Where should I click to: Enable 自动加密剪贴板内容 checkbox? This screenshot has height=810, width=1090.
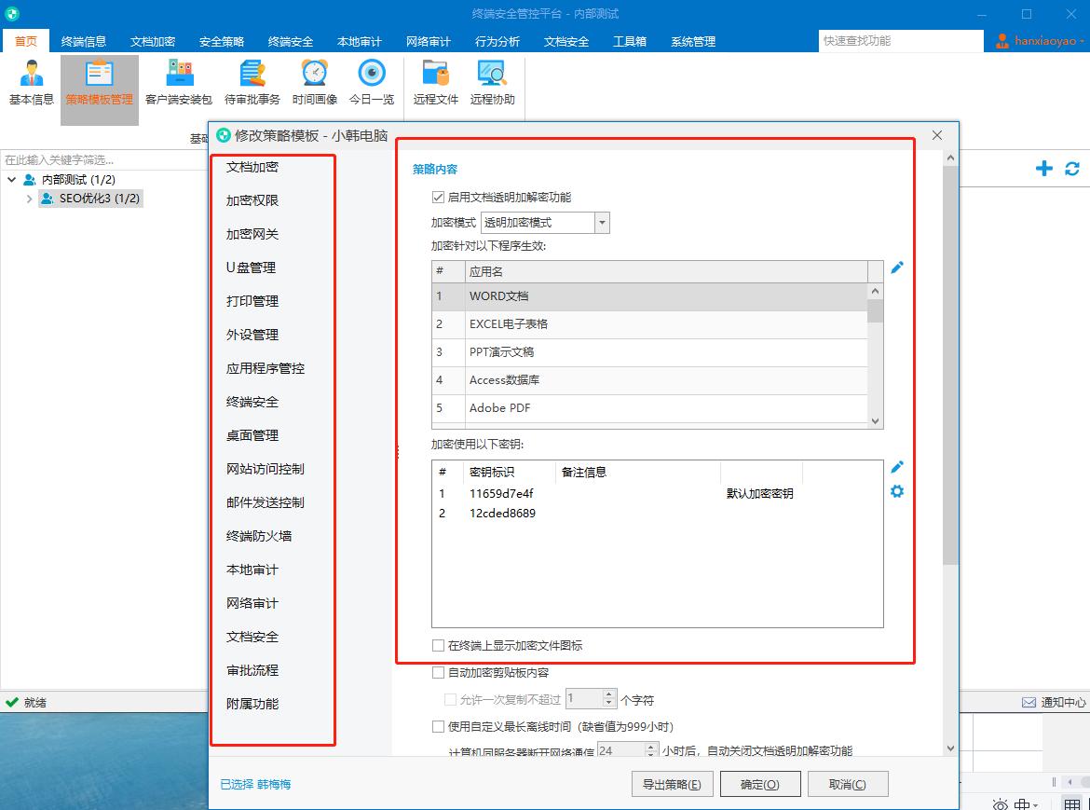[438, 672]
